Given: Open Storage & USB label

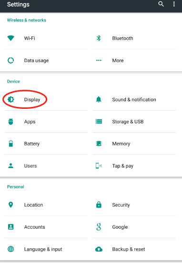Looking at the screenshot, I should tap(128, 122).
